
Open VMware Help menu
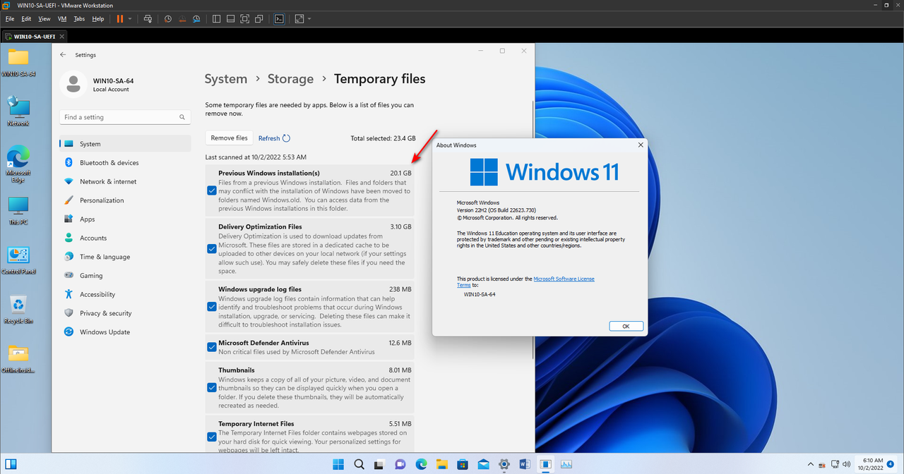tap(98, 18)
